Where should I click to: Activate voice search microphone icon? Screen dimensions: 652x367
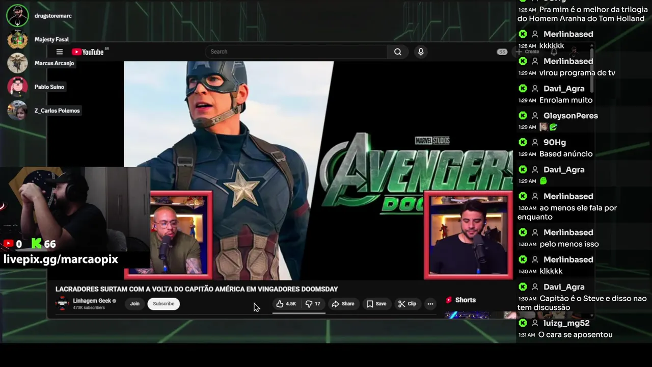(x=421, y=51)
